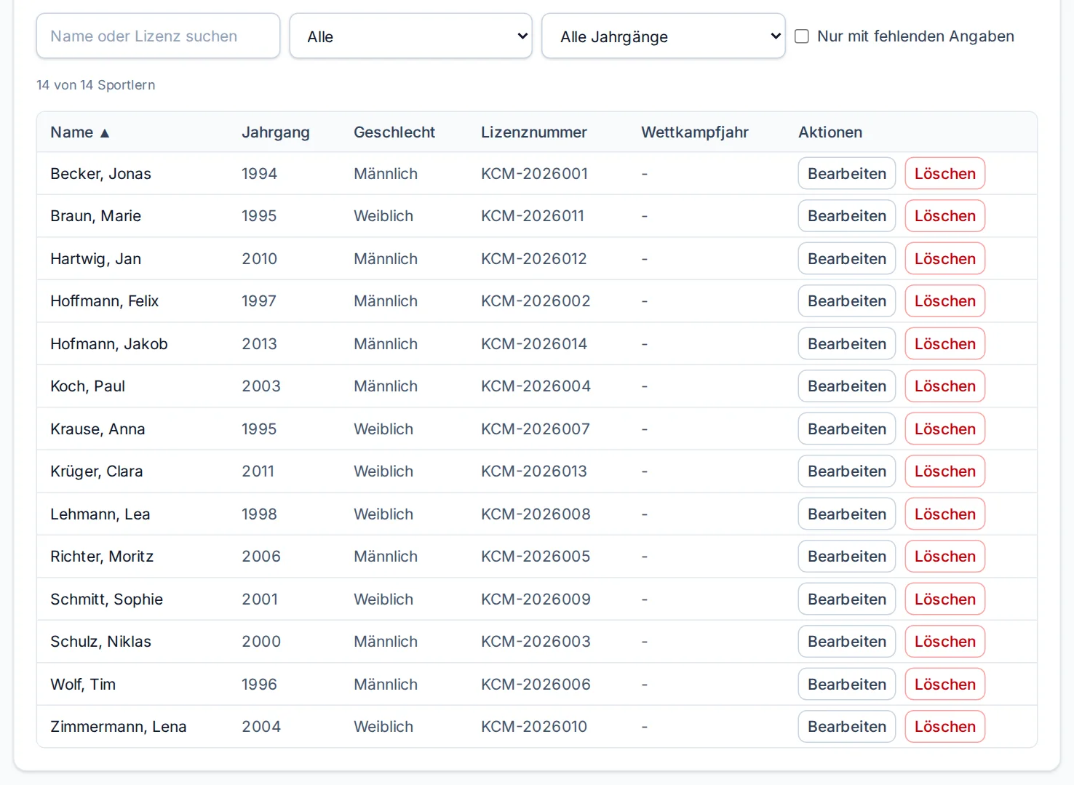This screenshot has height=785, width=1074.
Task: Delete the Krause, Anna record
Action: point(945,429)
